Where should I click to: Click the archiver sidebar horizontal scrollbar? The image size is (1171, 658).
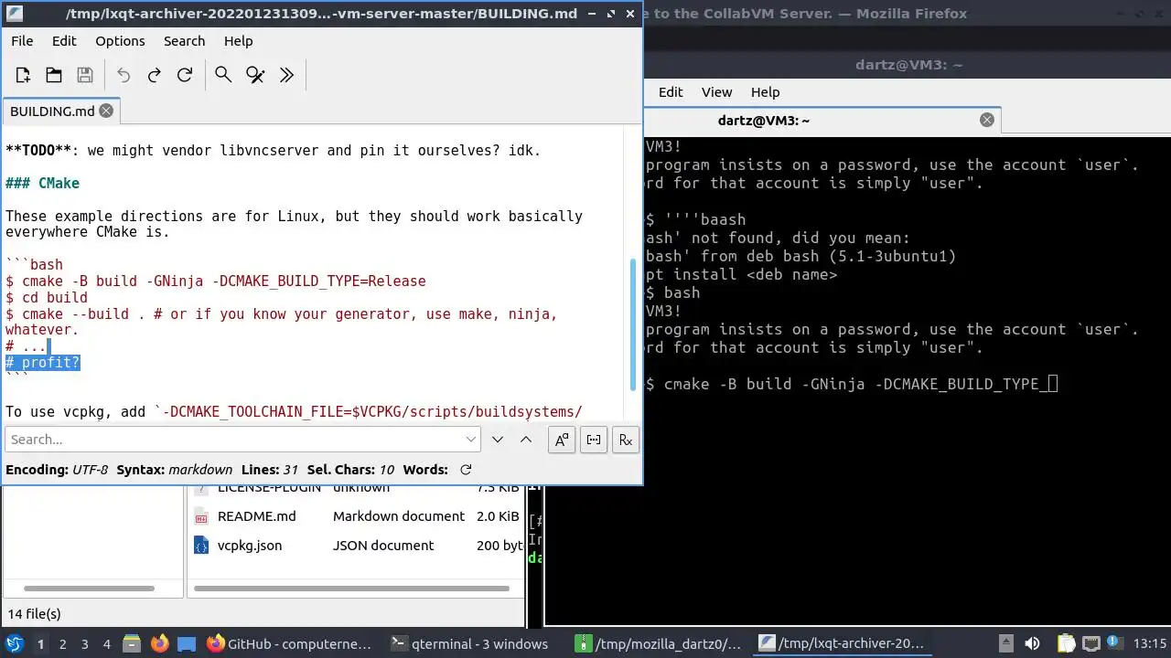89,589
